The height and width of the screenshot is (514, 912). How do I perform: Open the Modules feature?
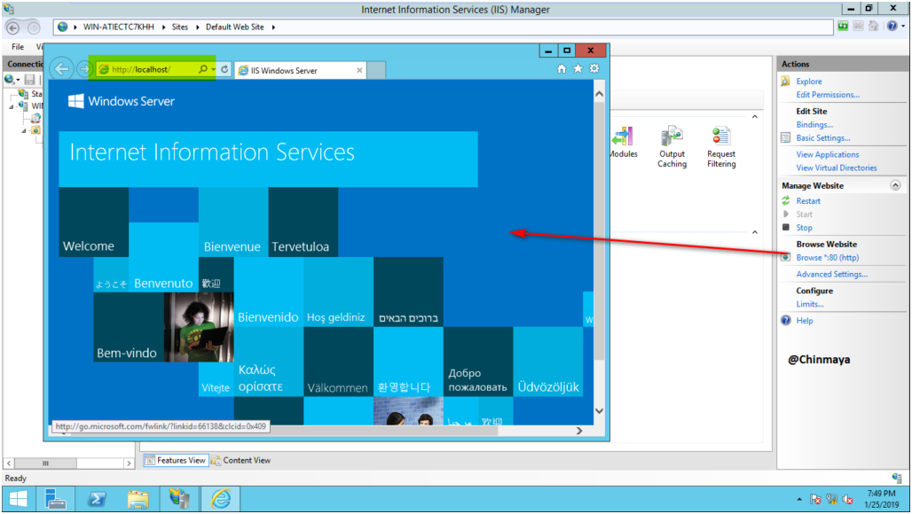click(623, 143)
